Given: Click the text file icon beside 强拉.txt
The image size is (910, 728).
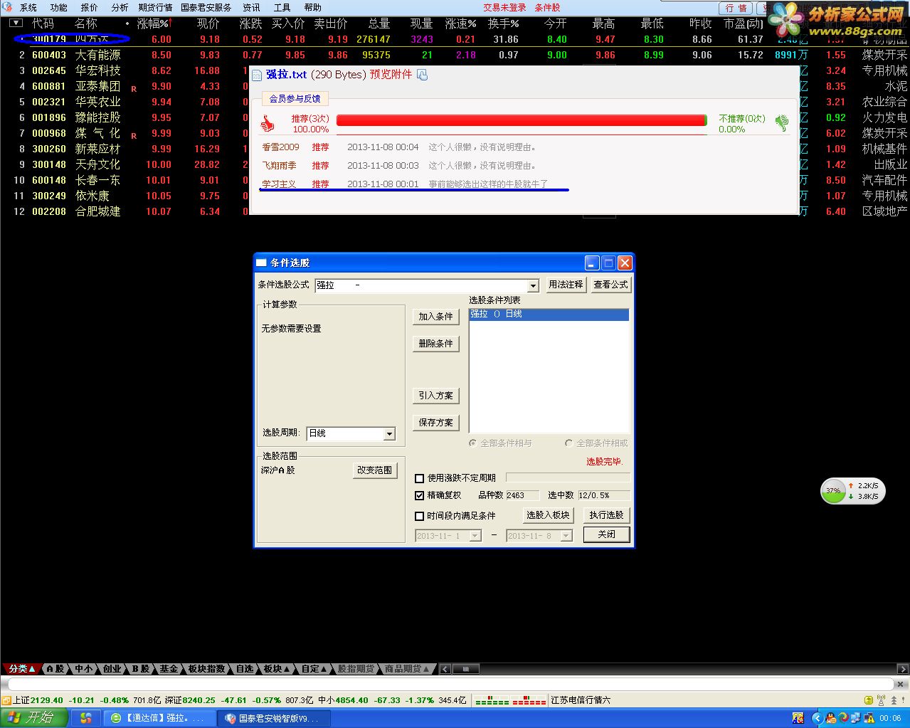Looking at the screenshot, I should pyautogui.click(x=257, y=75).
